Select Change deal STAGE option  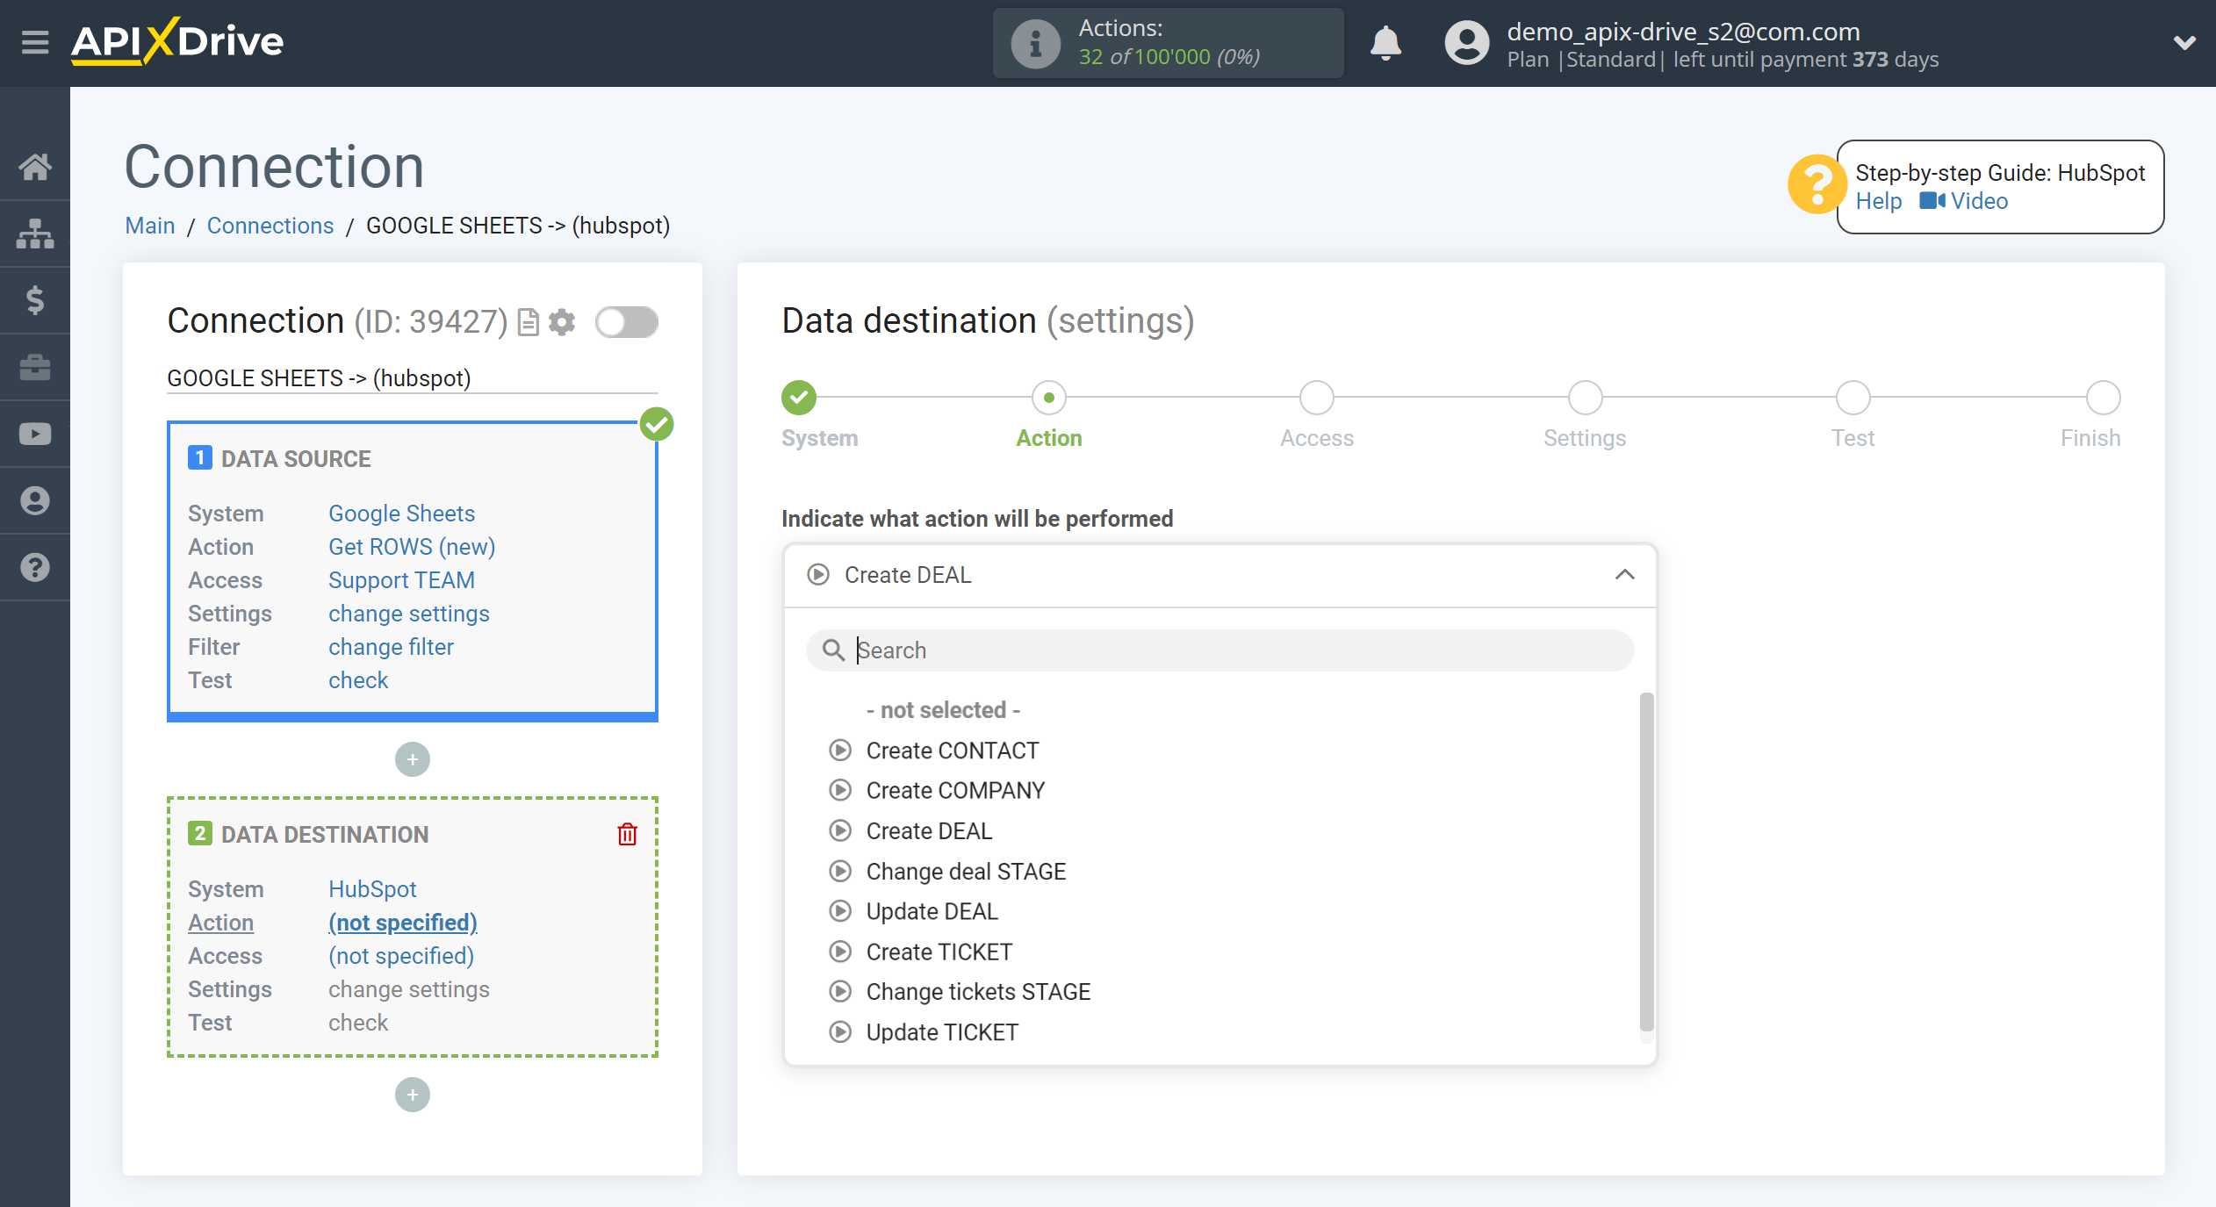(966, 872)
